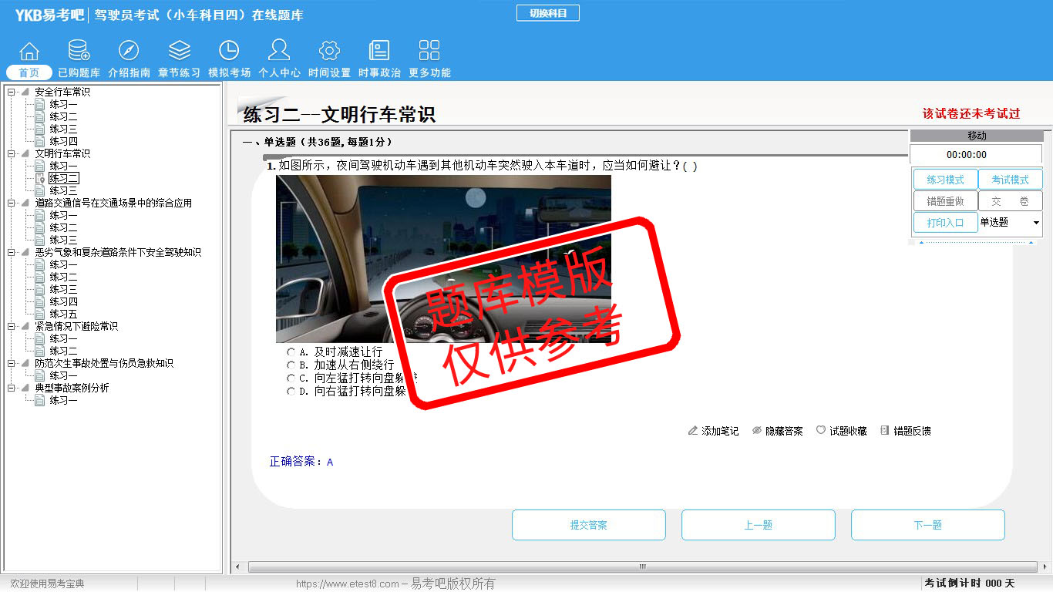1053x592 pixels.
Task: Click the 00:00:00 timer field
Action: click(x=976, y=155)
